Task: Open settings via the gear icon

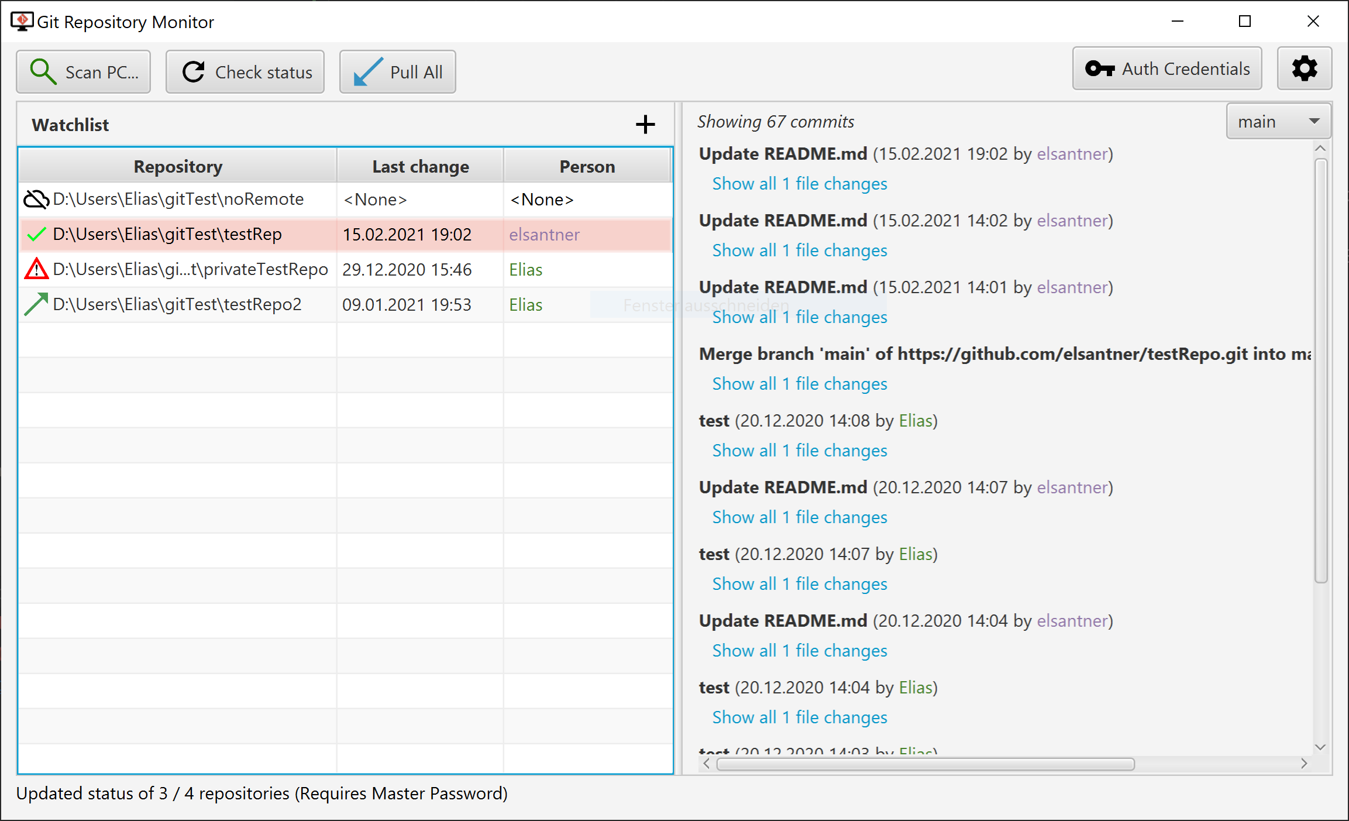Action: click(x=1305, y=68)
